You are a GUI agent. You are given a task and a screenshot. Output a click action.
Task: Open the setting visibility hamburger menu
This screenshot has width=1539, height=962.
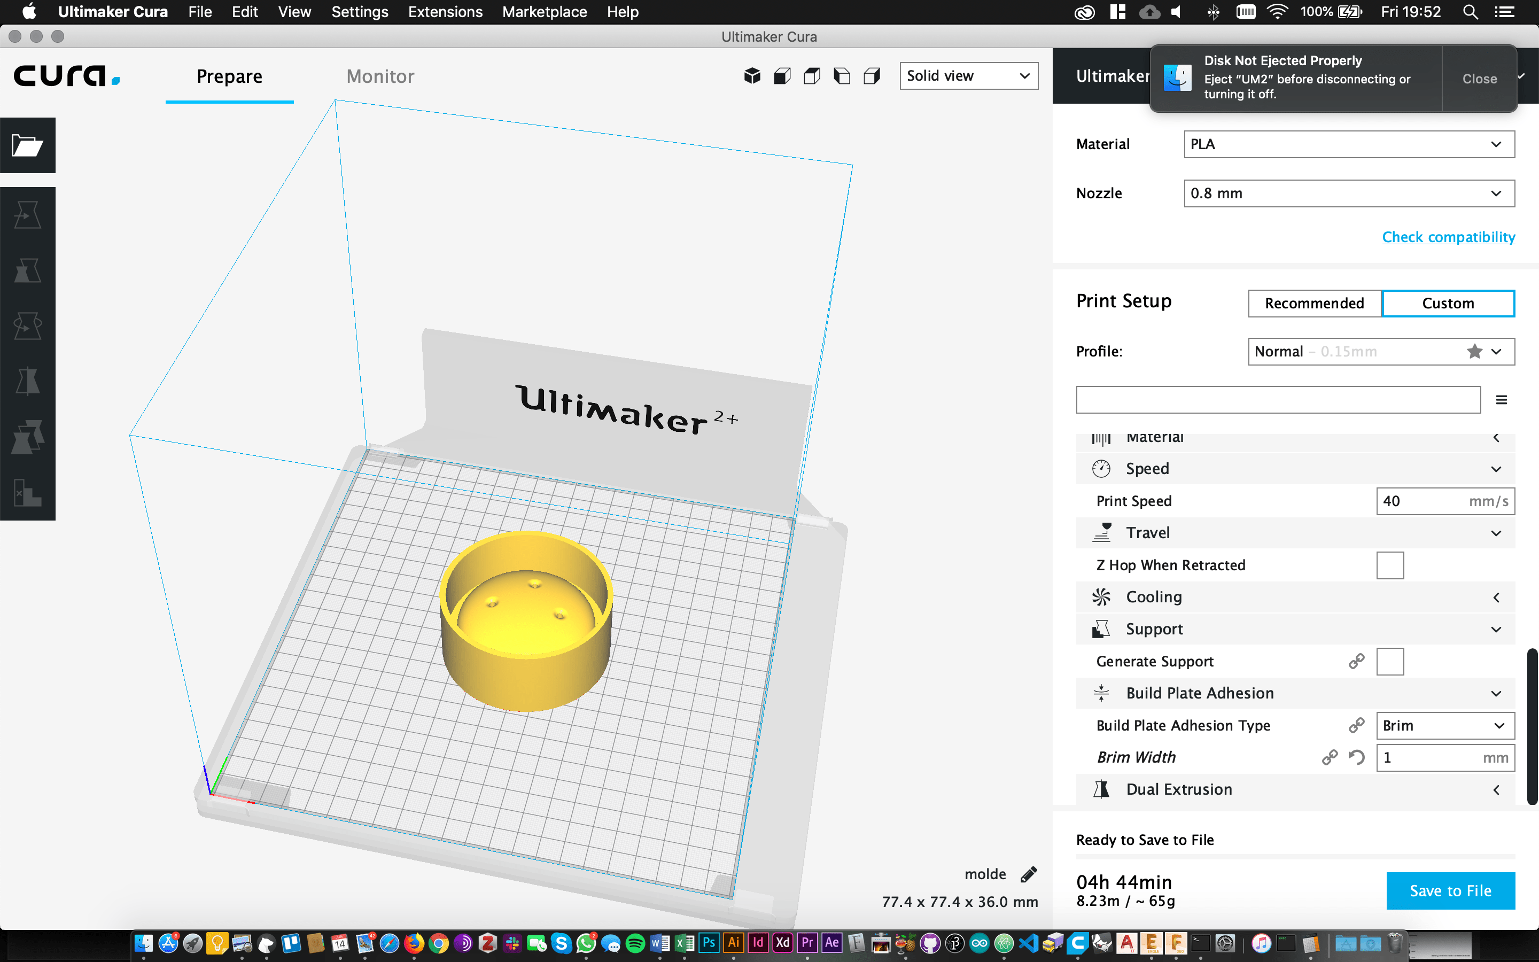pos(1502,400)
